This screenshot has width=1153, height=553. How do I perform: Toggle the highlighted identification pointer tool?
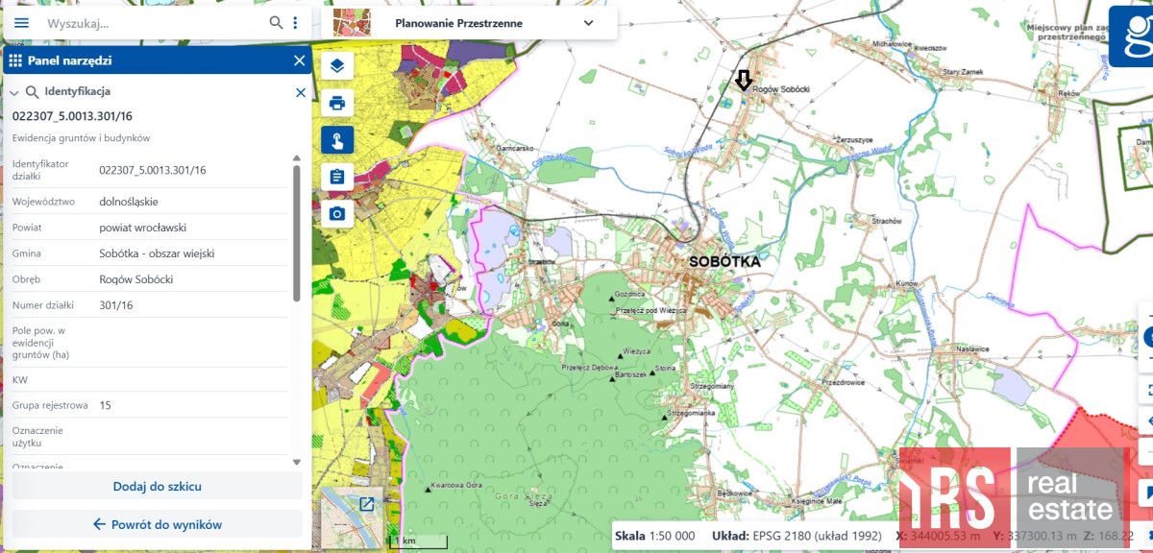coord(336,139)
